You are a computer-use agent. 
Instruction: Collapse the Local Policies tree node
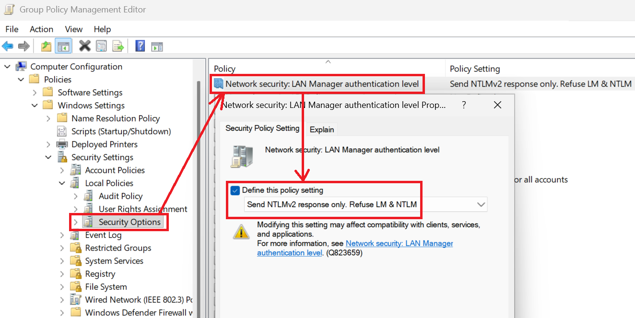click(x=61, y=183)
